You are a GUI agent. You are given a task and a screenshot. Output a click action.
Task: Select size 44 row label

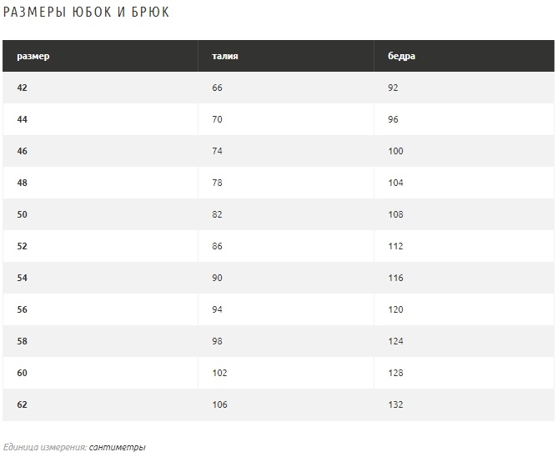pos(22,119)
